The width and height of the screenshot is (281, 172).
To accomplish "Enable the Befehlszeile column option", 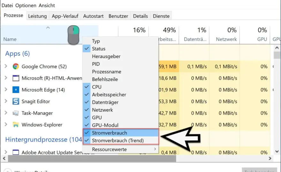I will click(x=120, y=79).
